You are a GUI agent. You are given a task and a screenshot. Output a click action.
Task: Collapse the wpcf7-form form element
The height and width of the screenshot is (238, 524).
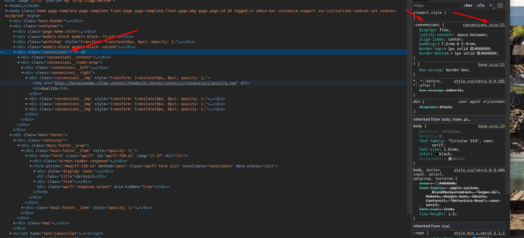pos(31,166)
